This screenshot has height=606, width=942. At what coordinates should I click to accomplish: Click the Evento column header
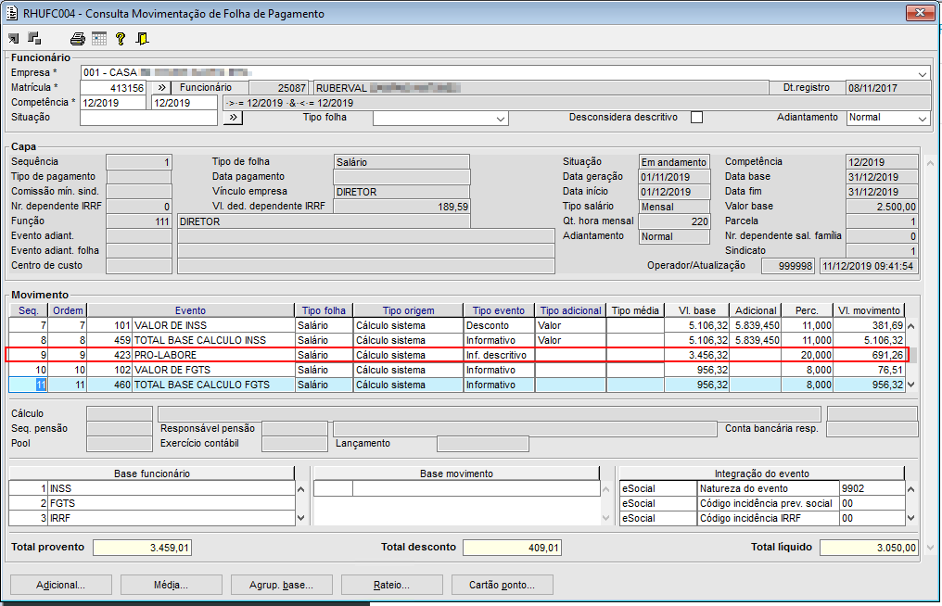click(190, 310)
